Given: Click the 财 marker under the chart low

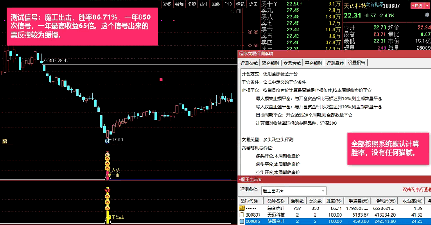Looking at the screenshot, I should click(107, 141).
